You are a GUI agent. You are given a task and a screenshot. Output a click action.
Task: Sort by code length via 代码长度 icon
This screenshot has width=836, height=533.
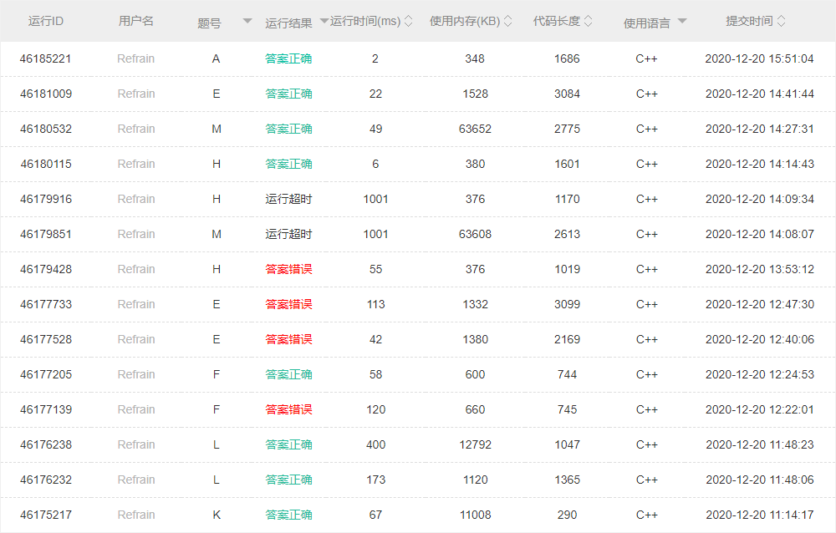[x=588, y=22]
